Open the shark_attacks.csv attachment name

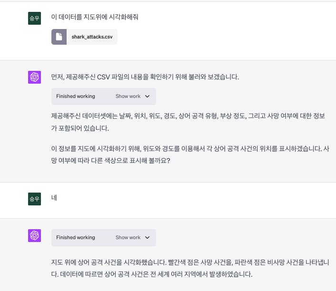click(92, 37)
